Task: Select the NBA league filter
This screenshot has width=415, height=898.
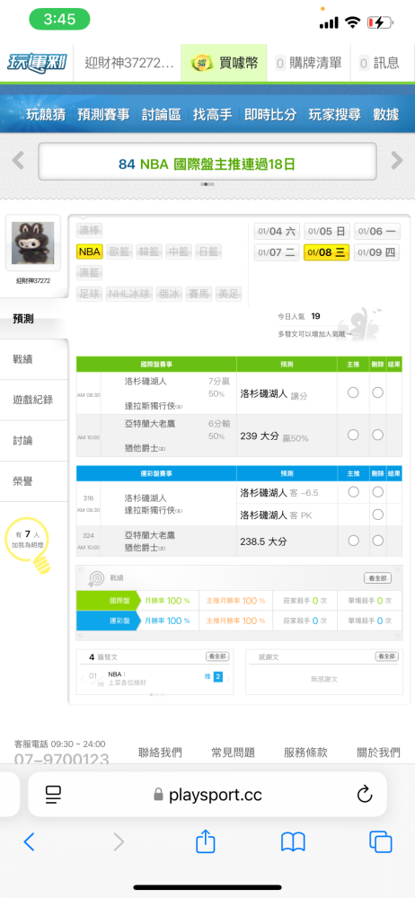Action: click(89, 251)
